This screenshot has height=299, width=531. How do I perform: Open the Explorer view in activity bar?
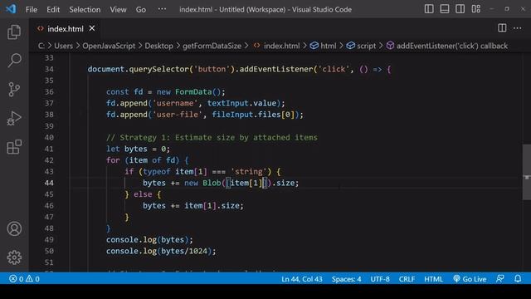tap(14, 32)
